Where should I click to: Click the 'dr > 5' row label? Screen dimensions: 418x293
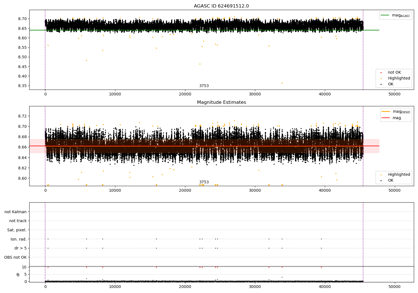click(x=21, y=248)
